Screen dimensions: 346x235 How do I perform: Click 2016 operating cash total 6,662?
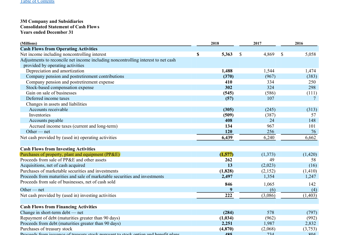[310, 137]
